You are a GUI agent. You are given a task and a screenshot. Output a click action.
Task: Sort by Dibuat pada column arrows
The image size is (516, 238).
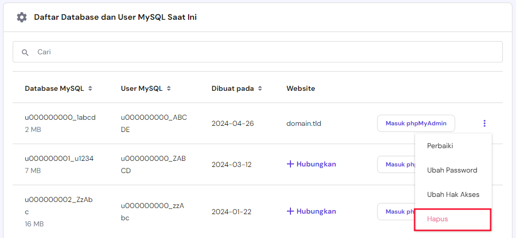pyautogui.click(x=260, y=88)
